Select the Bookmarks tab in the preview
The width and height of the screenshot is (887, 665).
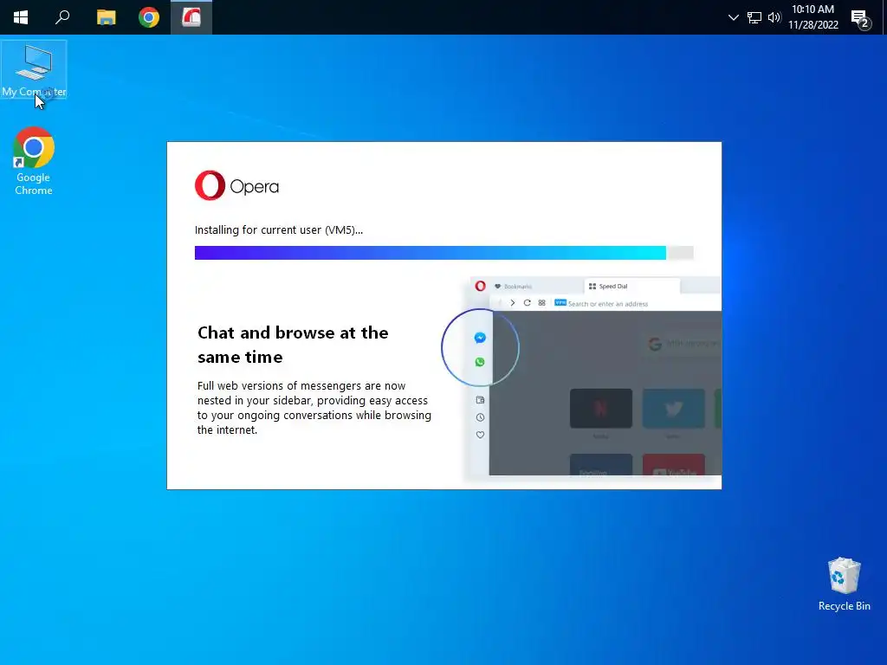pos(513,286)
